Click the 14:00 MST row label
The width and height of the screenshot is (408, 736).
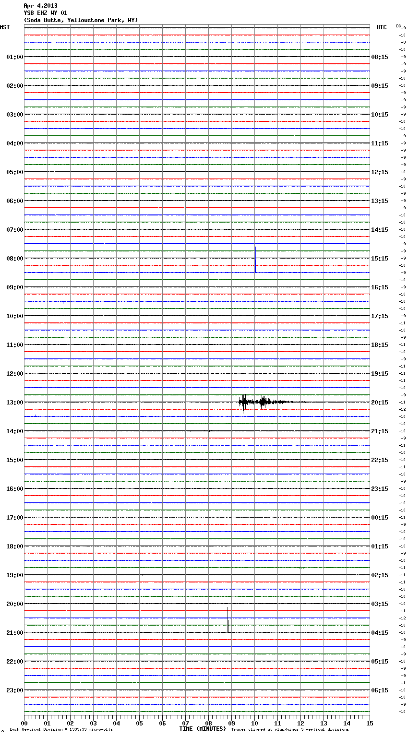(14, 431)
